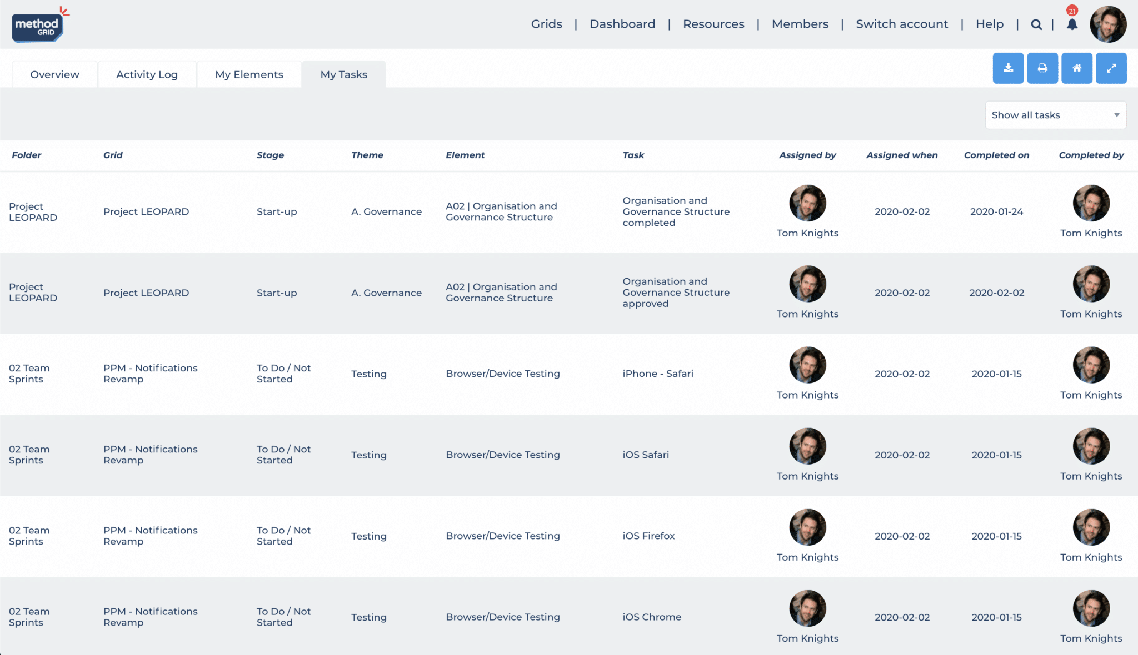The width and height of the screenshot is (1138, 655).
Task: Click completed date 2020-01-24
Action: (x=996, y=211)
